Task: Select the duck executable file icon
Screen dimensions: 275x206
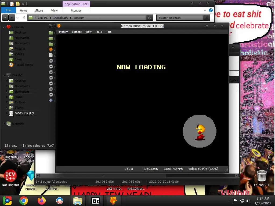Action: [51, 50]
